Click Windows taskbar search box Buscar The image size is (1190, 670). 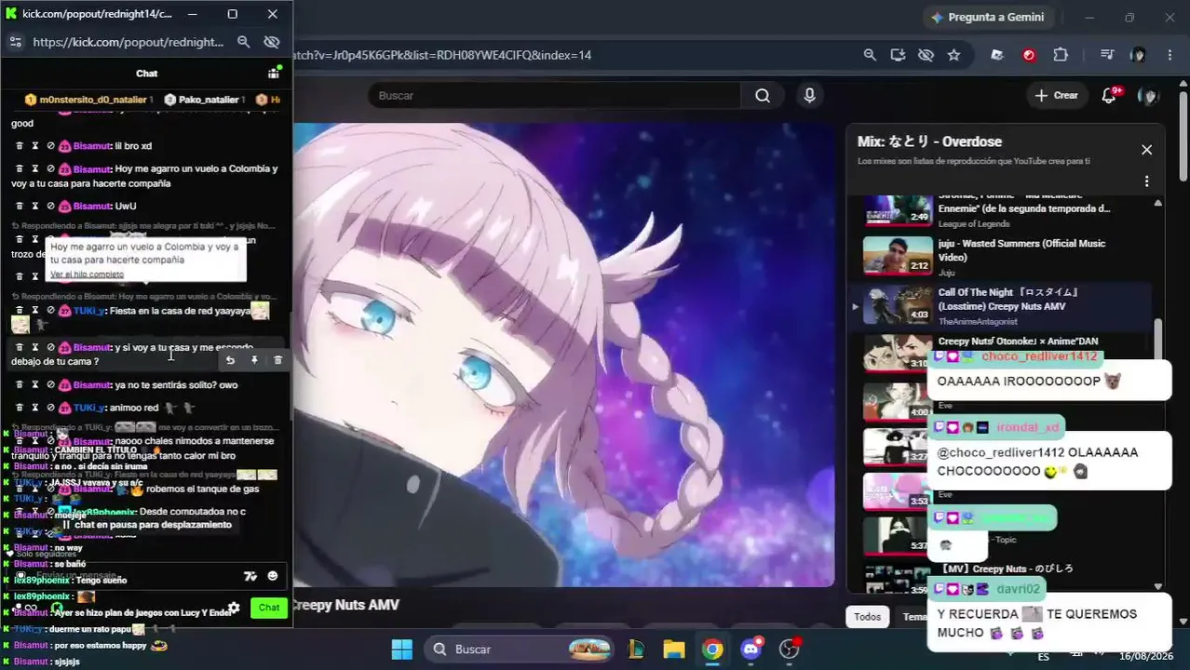coord(521,649)
